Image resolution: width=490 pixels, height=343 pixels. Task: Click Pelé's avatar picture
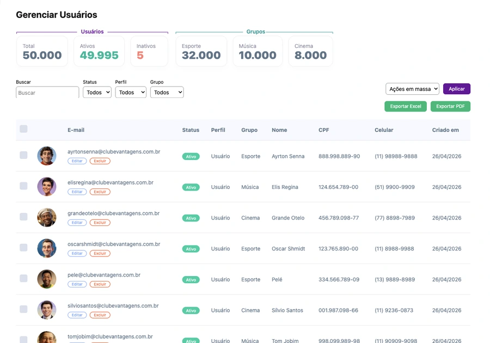pos(47,279)
